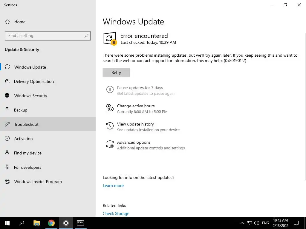Open taskbar search magnifier
Image resolution: width=306 pixels, height=229 pixels.
click(x=22, y=223)
